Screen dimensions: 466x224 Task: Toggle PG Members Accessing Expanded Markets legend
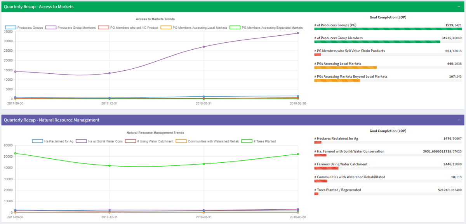[x=266, y=28]
